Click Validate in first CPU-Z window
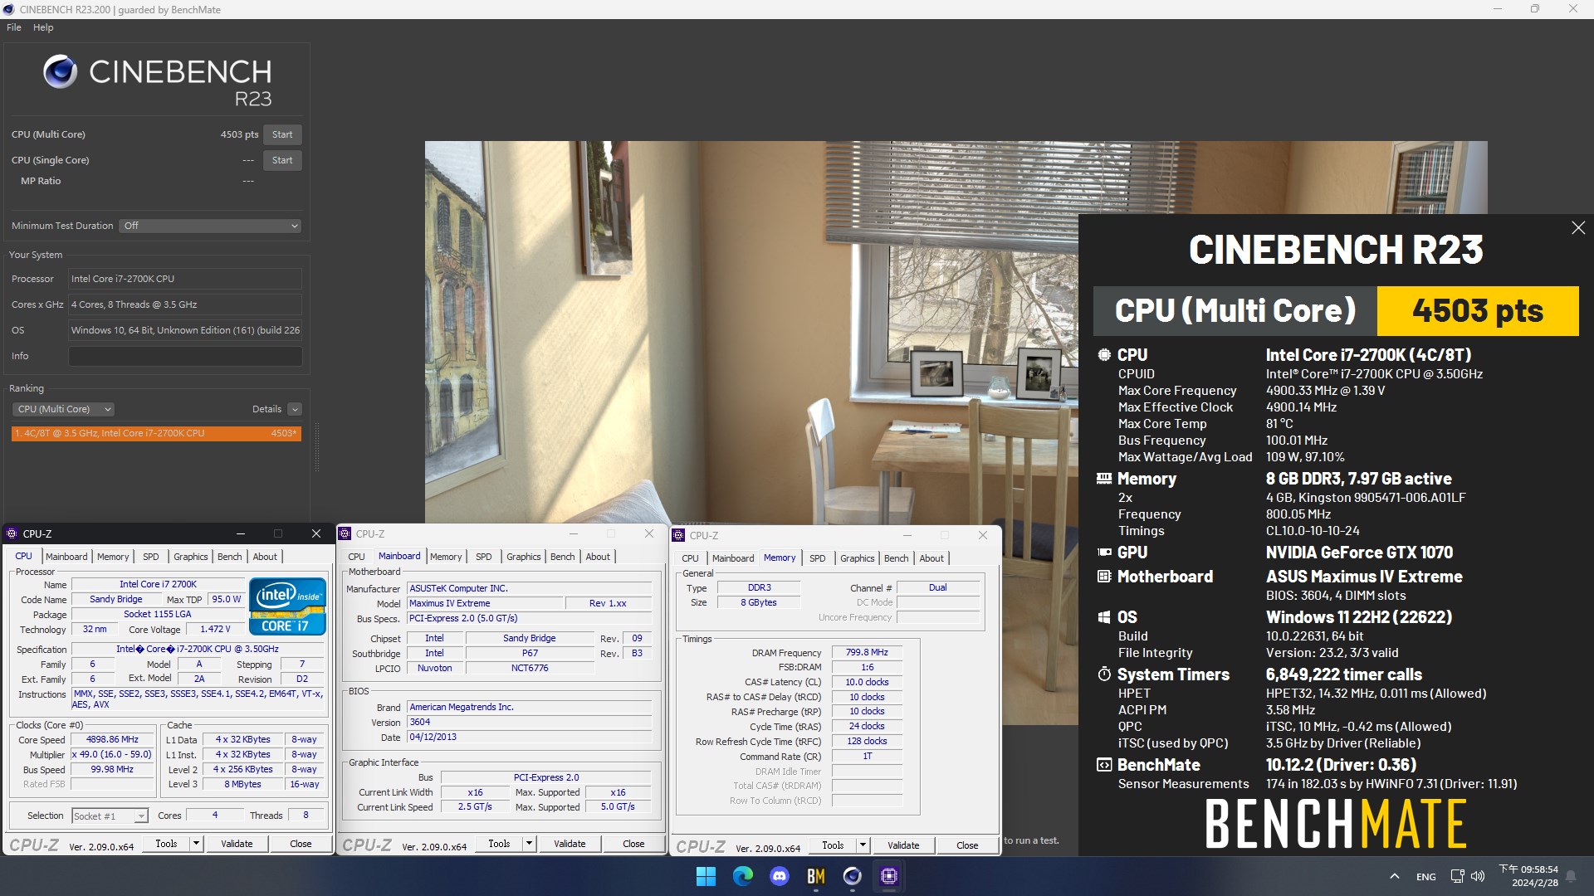The image size is (1594, 896). tap(237, 844)
